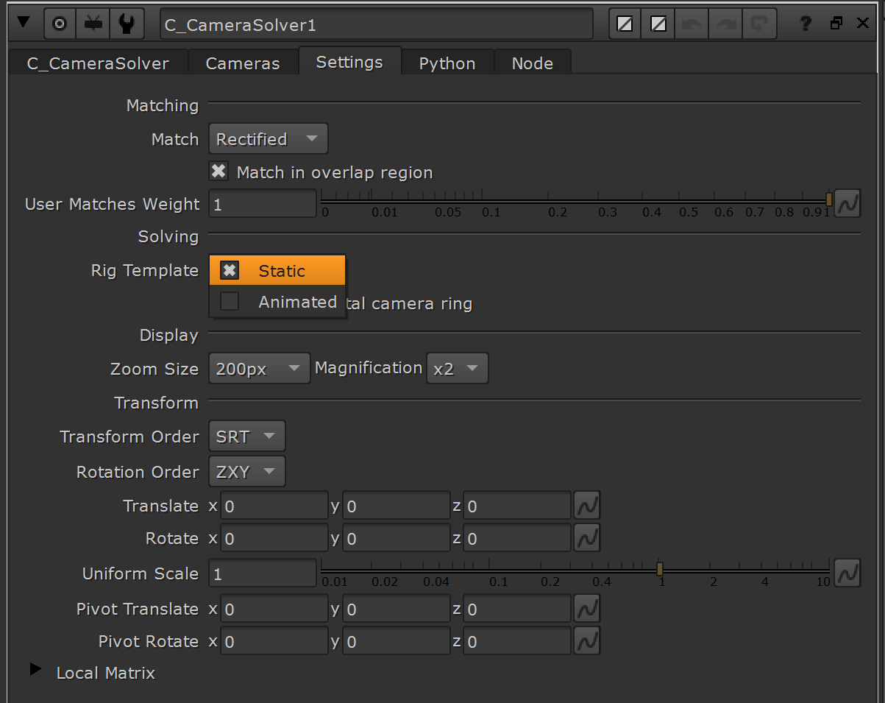Open the Cameras tab
Screen dimensions: 885x703
coord(243,63)
